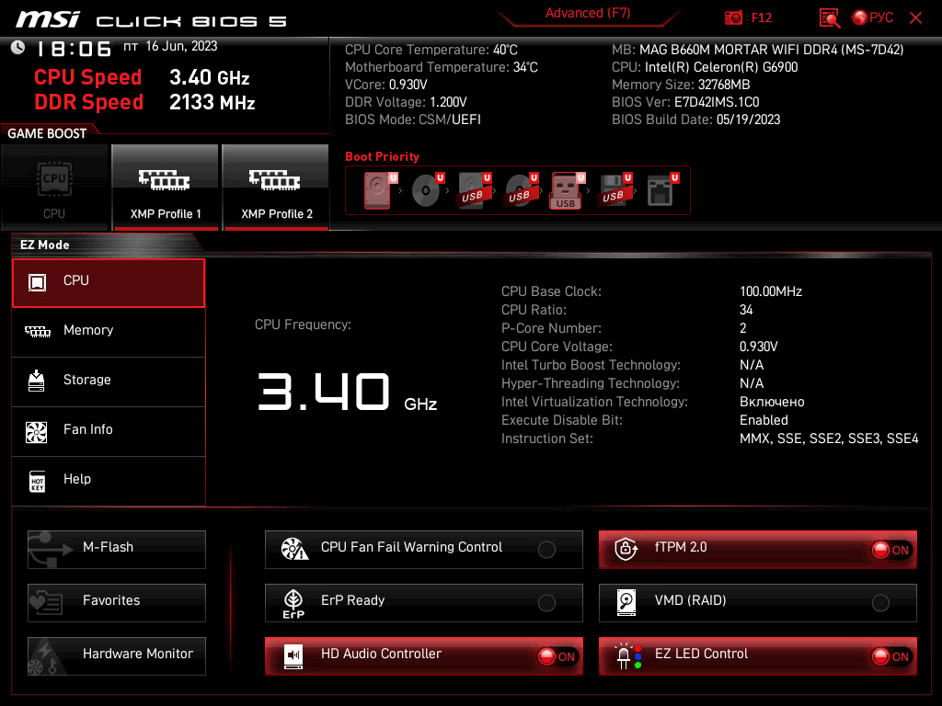Click the Включено virtualization value
The width and height of the screenshot is (942, 706).
pos(772,402)
